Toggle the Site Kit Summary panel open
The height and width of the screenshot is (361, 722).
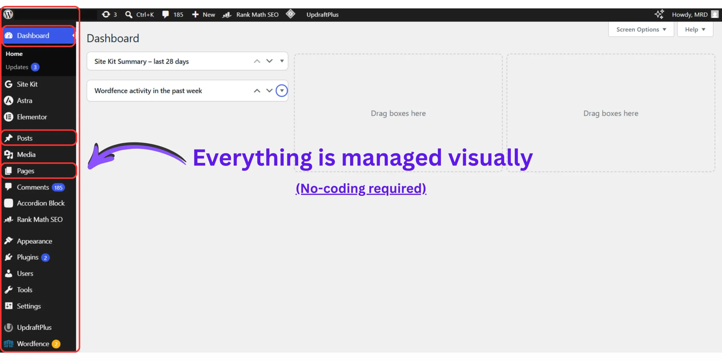pyautogui.click(x=282, y=61)
